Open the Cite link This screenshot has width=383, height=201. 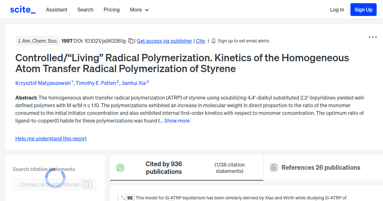tap(200, 41)
